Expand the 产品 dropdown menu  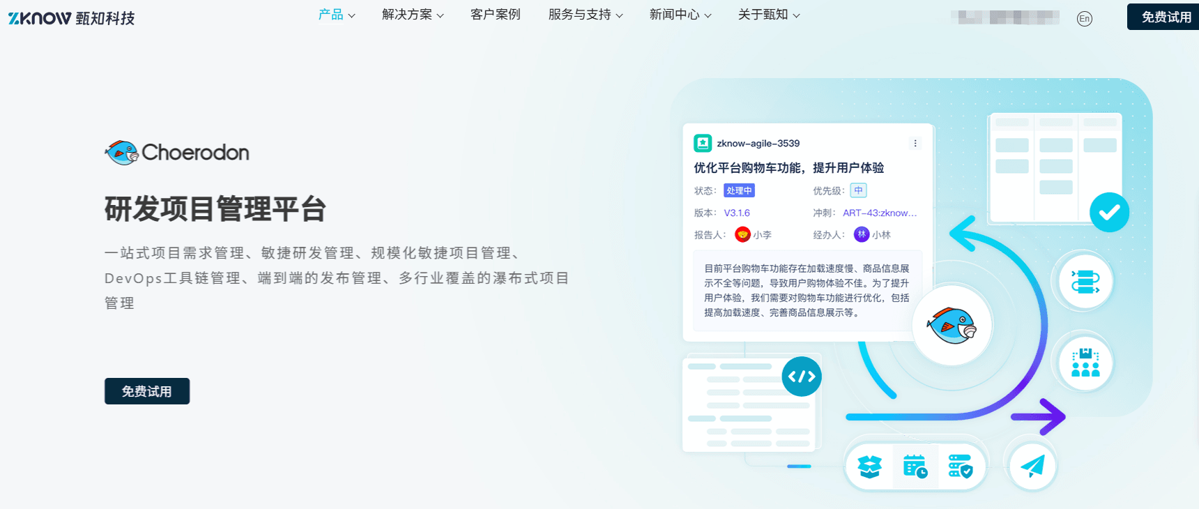click(337, 15)
